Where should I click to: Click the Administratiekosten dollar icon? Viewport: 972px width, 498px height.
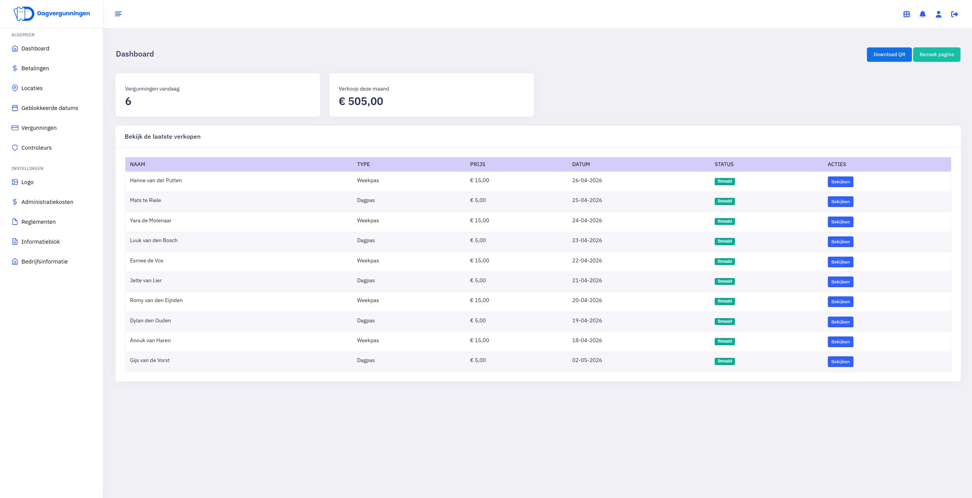click(15, 202)
